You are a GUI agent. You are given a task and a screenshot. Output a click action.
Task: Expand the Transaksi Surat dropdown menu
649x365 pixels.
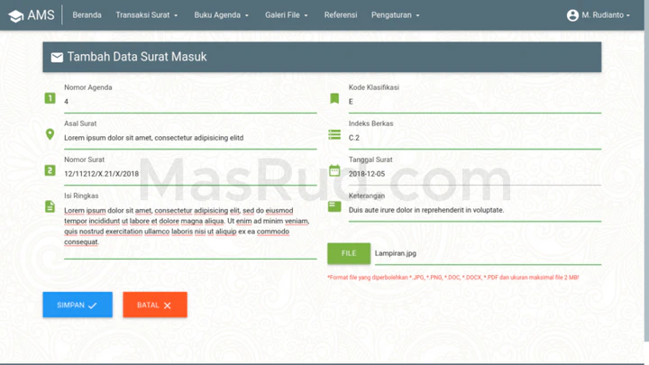coord(147,15)
